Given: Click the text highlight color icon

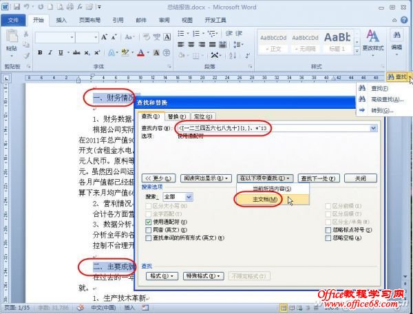Looking at the screenshot, I should pos(125,53).
